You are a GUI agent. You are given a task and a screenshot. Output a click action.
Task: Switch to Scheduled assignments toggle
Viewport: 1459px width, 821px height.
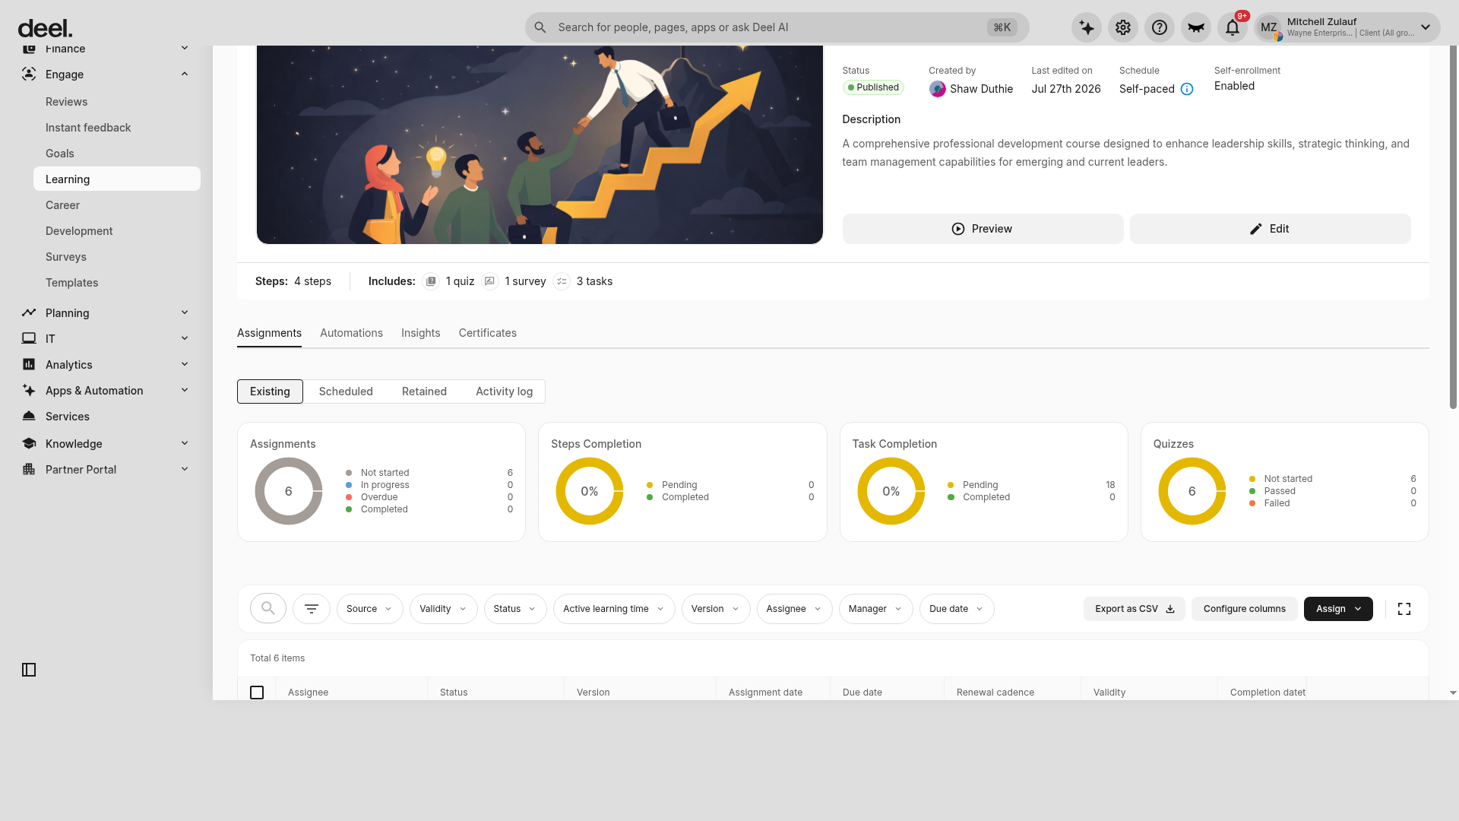[x=346, y=391]
